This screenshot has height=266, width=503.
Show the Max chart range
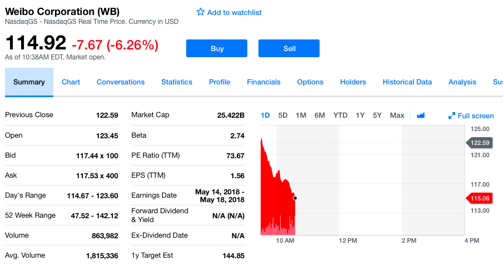click(397, 116)
